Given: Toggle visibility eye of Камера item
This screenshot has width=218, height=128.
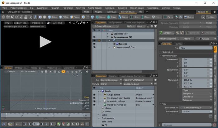Looking at the screenshot, I should (x=94, y=44).
